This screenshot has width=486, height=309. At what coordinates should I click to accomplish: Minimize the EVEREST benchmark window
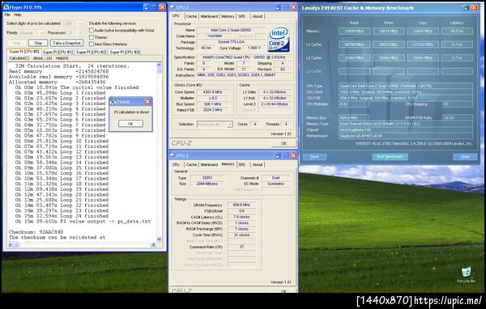[x=466, y=8]
